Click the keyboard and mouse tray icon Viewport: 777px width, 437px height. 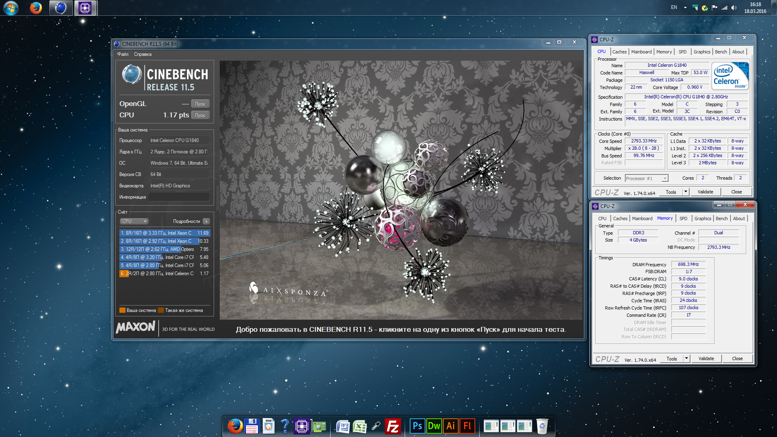[x=695, y=8]
